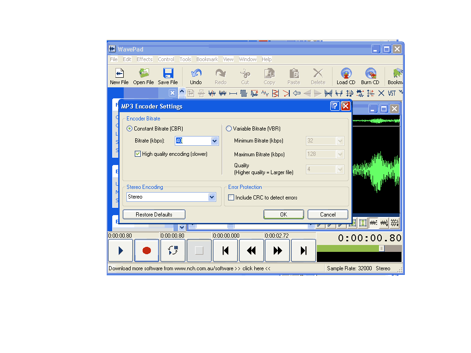The height and width of the screenshot is (353, 471).
Task: Uncheck High quality encoding (slower)
Action: [x=138, y=154]
